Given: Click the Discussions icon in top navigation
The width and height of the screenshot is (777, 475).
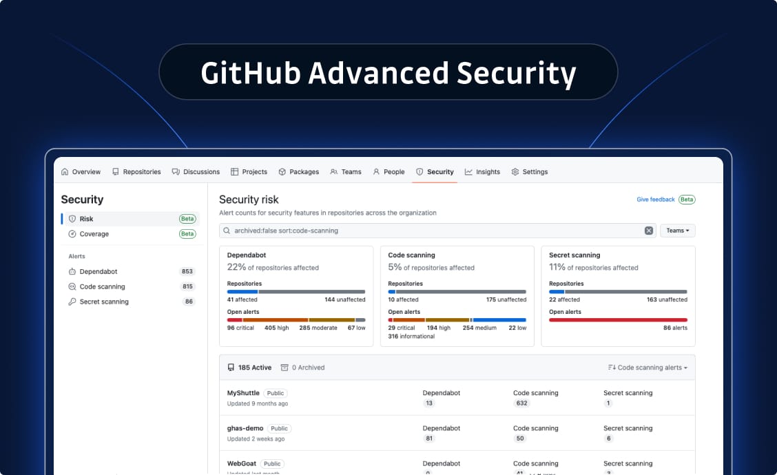Looking at the screenshot, I should 175,171.
